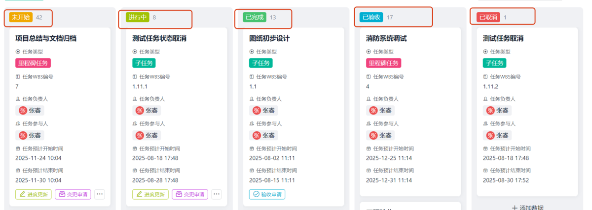592x210 pixels.
Task: Click 进行中 column count 8
Action: (154, 17)
